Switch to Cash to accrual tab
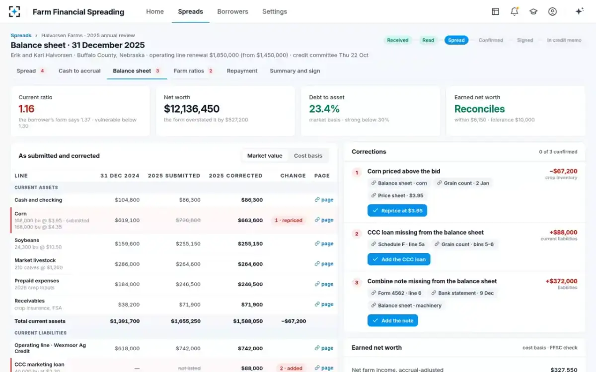 point(79,71)
